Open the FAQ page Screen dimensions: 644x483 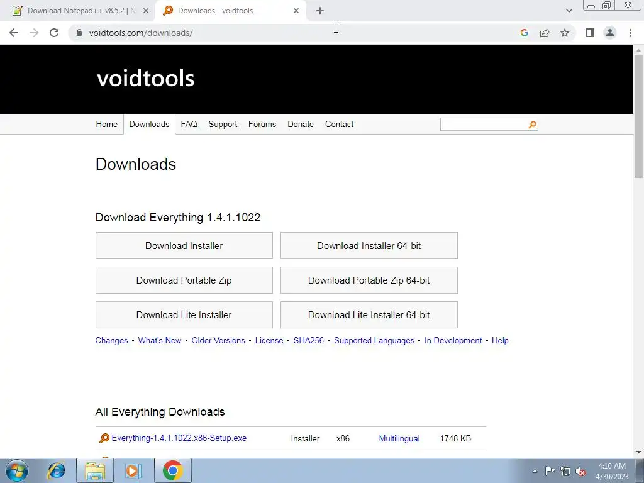[189, 124]
